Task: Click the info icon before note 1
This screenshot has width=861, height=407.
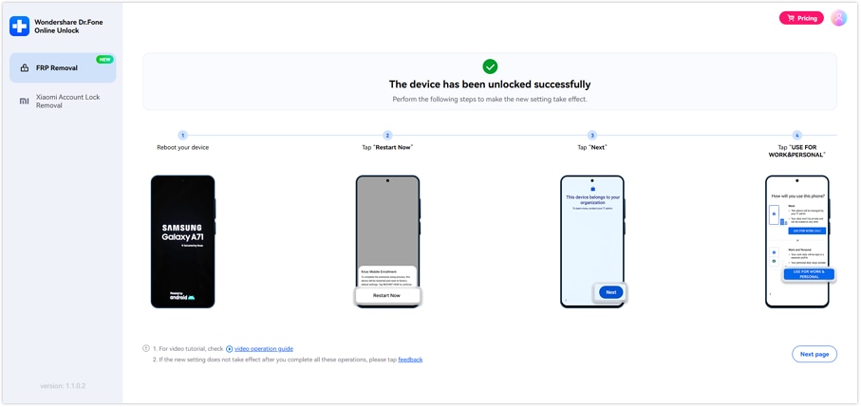Action: tap(146, 348)
